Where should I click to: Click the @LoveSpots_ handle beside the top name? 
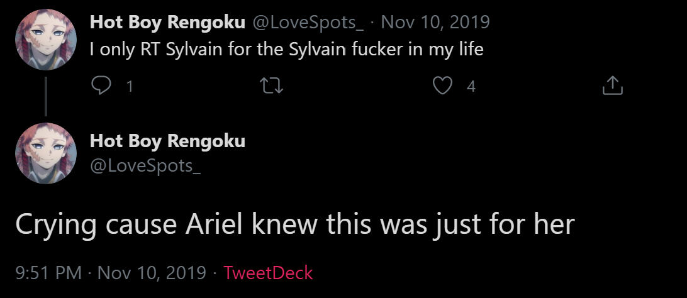pyautogui.click(x=308, y=23)
